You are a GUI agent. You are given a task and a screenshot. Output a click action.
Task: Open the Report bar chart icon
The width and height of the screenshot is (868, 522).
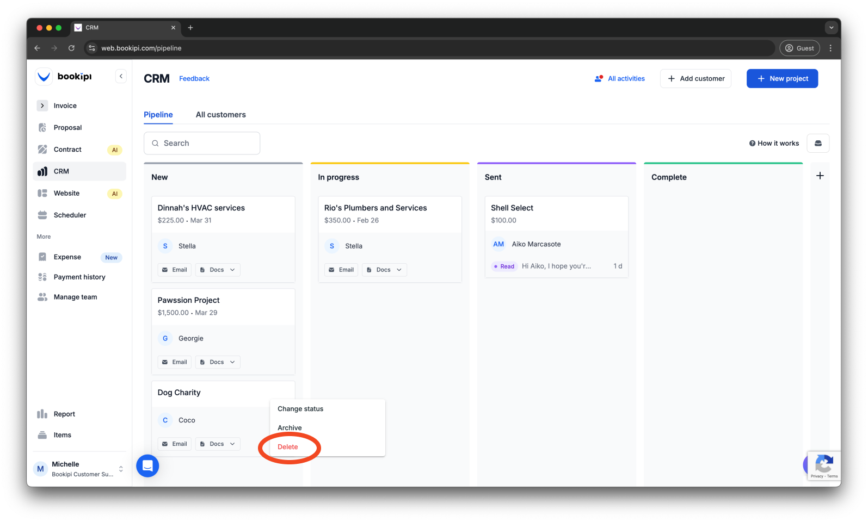42,414
